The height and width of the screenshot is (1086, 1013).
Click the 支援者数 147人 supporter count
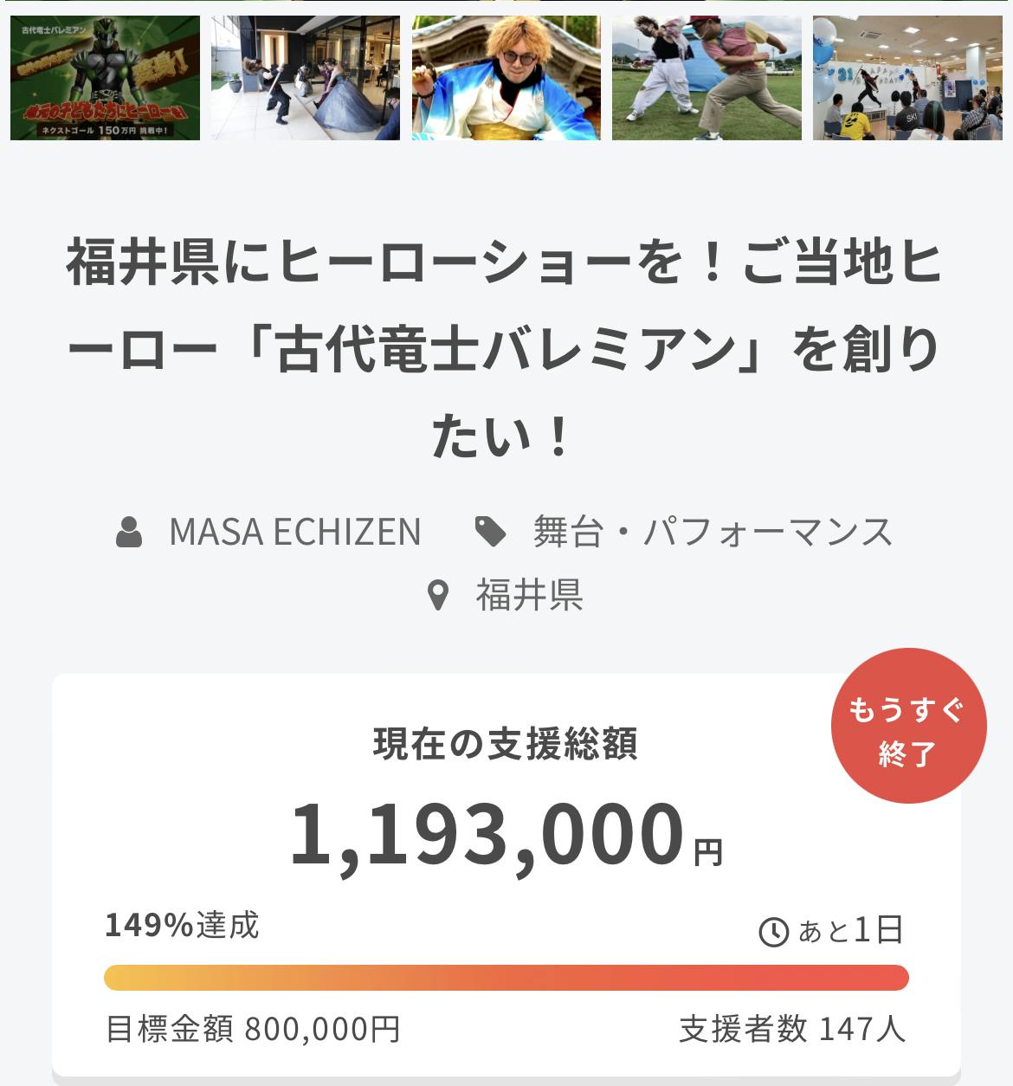791,1029
